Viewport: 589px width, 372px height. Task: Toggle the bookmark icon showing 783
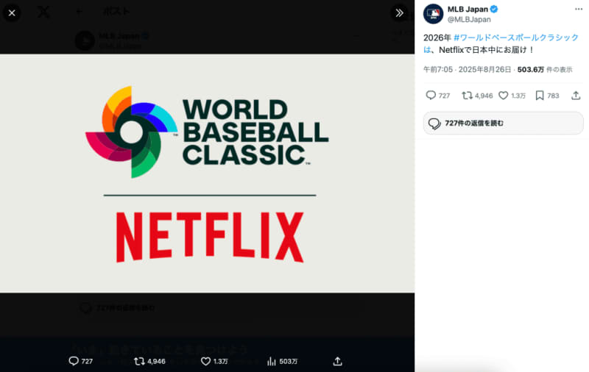point(540,96)
